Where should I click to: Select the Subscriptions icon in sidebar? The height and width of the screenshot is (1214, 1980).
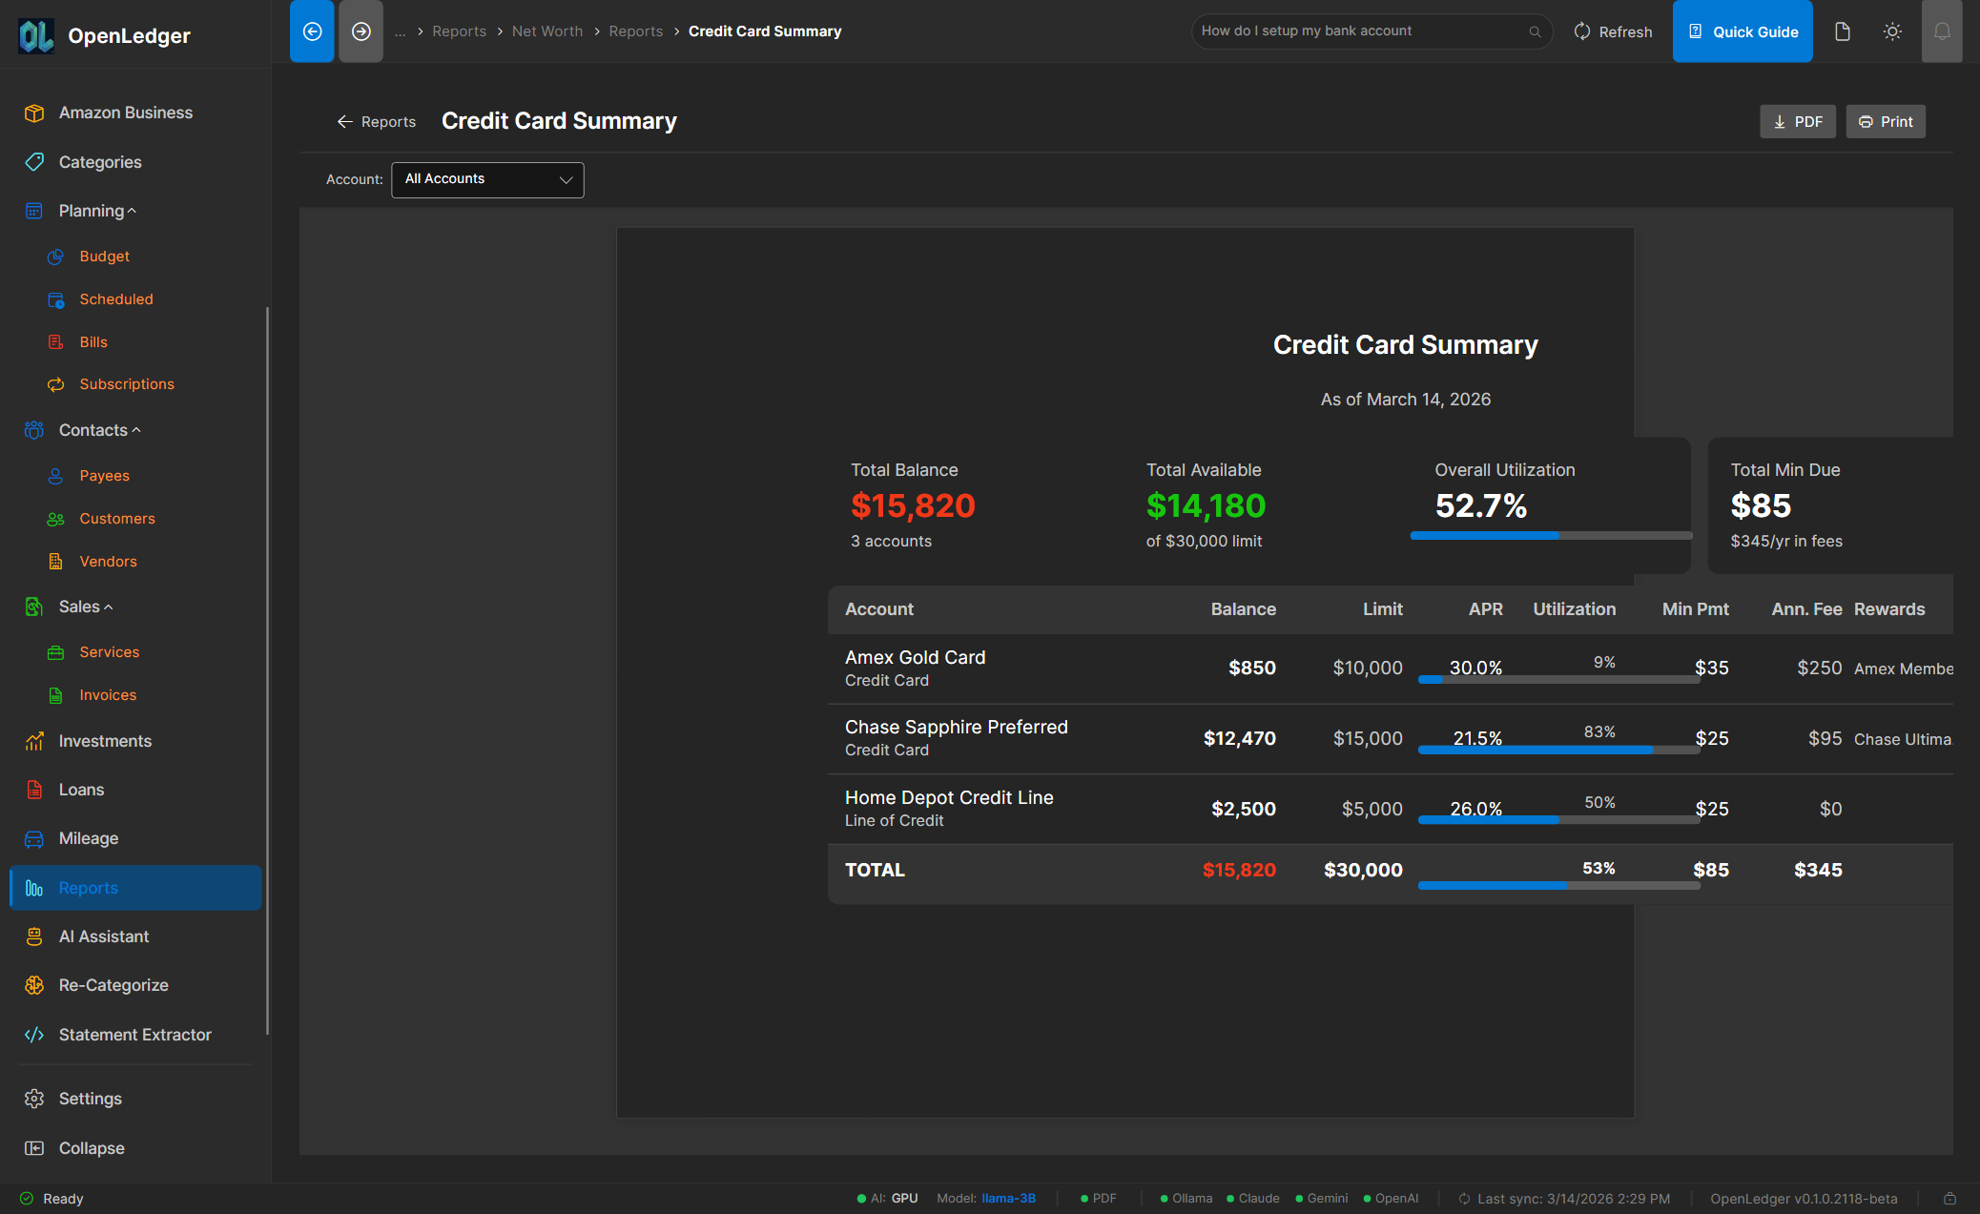click(56, 384)
